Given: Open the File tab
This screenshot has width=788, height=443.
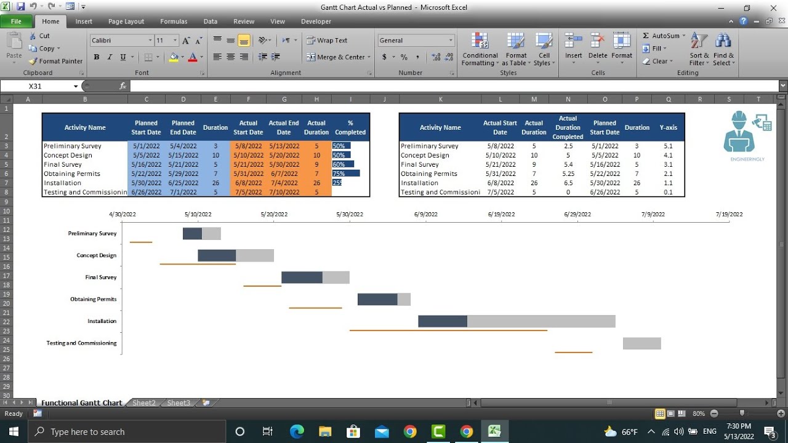Looking at the screenshot, I should (x=16, y=22).
